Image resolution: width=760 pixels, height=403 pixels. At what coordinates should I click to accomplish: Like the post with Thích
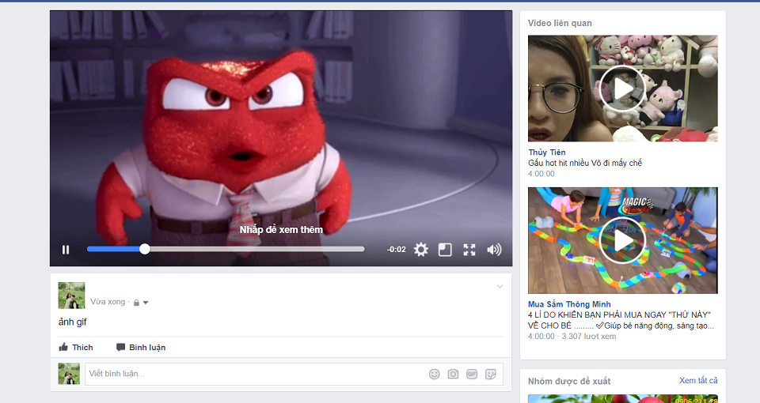point(76,348)
